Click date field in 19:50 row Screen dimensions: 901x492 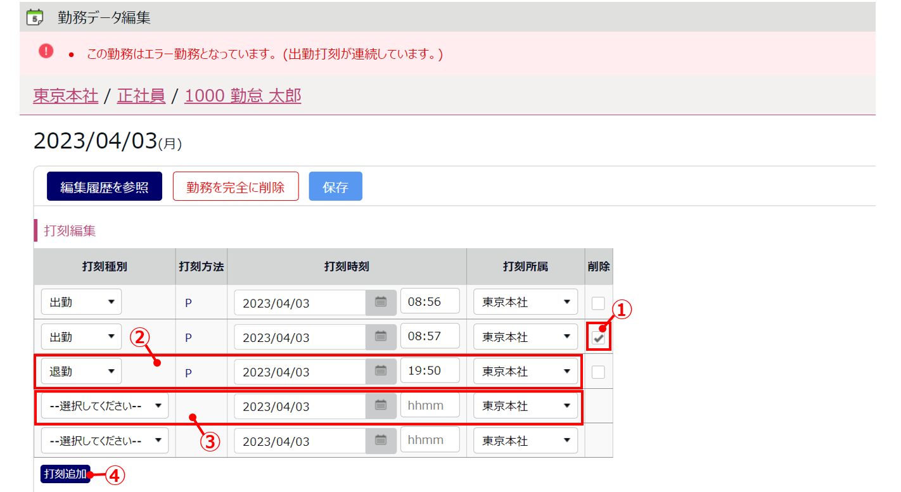pyautogui.click(x=300, y=371)
